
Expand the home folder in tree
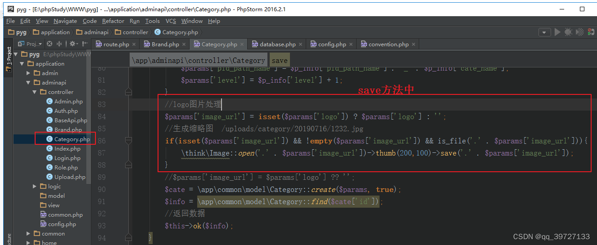point(29,243)
